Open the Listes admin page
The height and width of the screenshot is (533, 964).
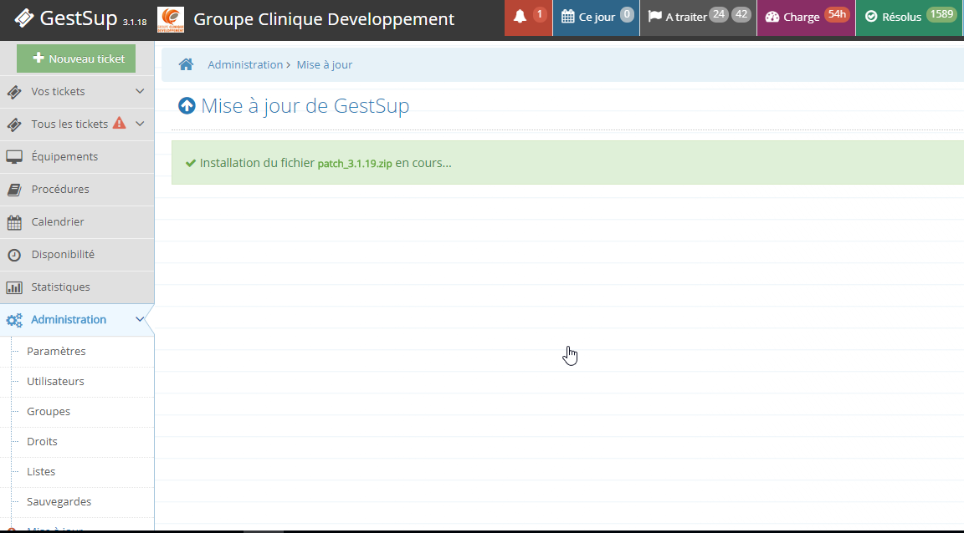(x=41, y=471)
